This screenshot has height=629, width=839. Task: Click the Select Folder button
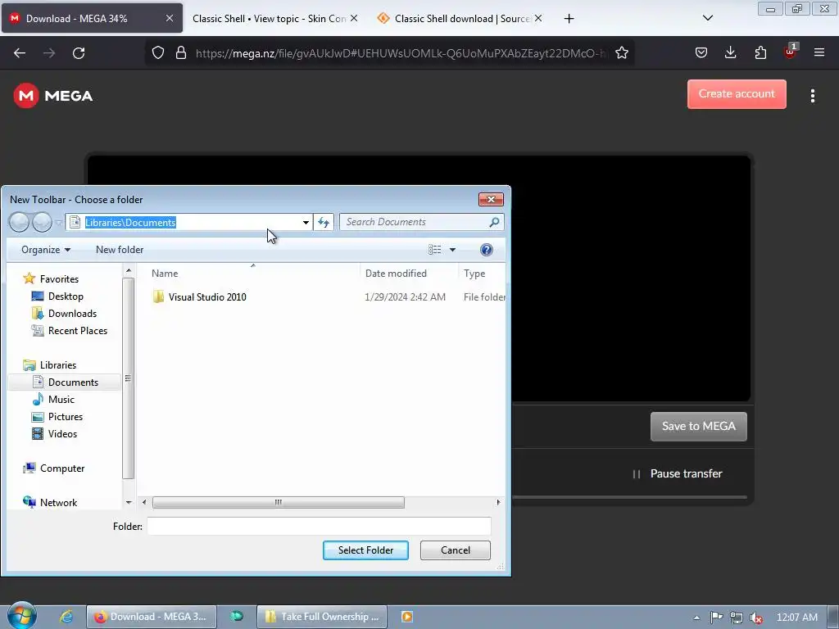coord(365,550)
